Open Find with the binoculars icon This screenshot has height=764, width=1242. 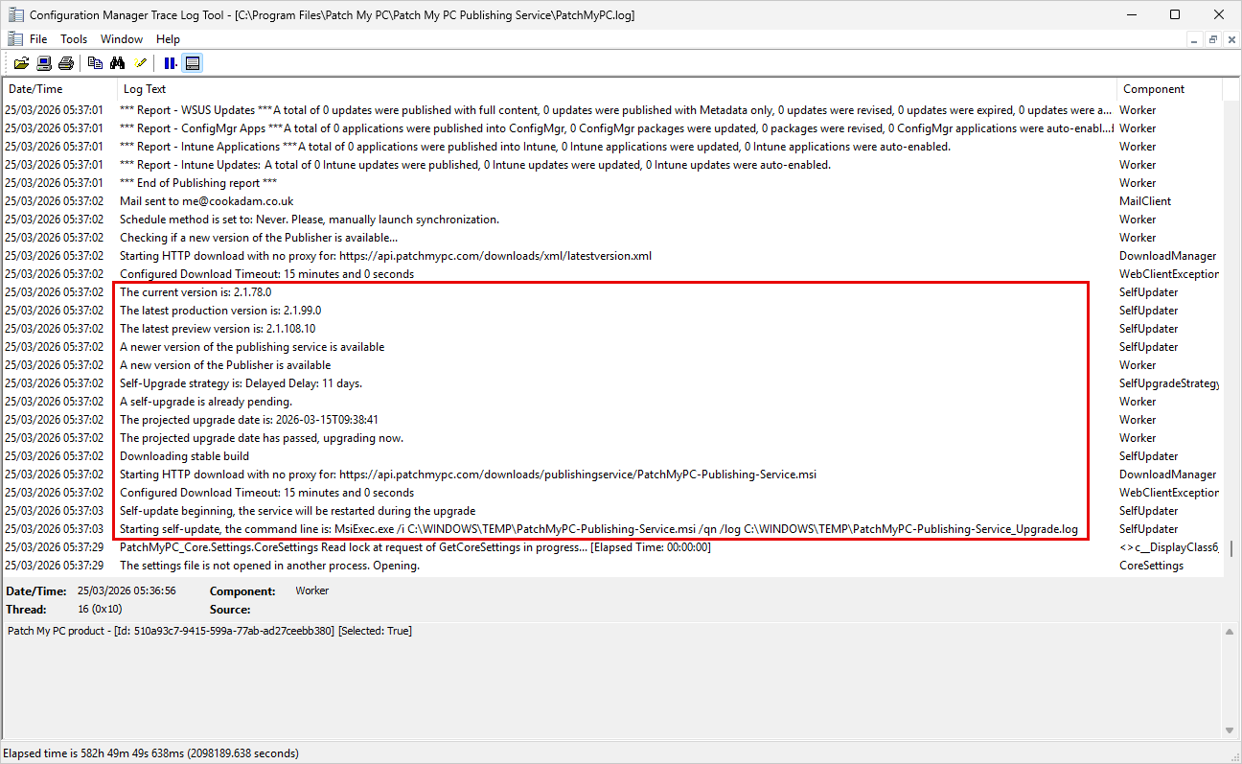pos(118,63)
